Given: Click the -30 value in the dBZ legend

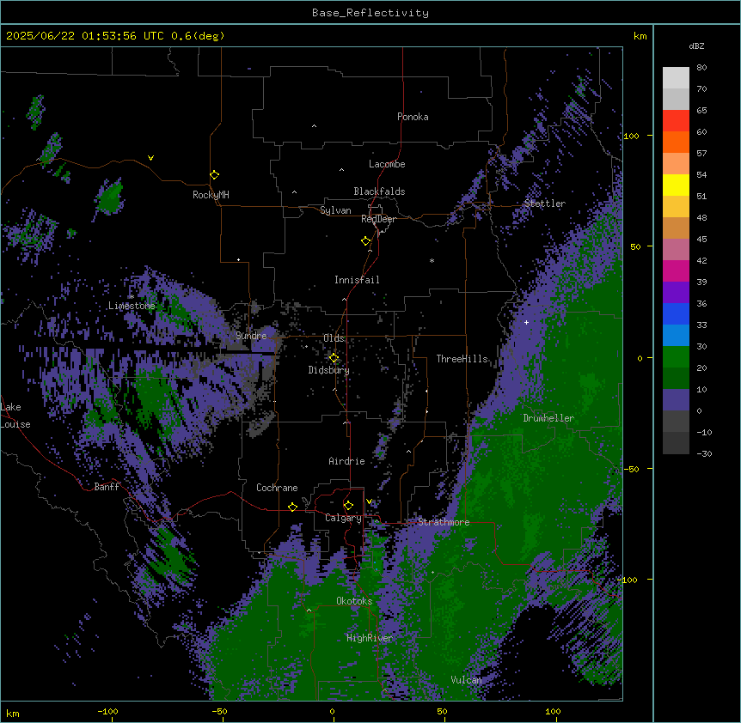Looking at the screenshot, I should point(704,454).
